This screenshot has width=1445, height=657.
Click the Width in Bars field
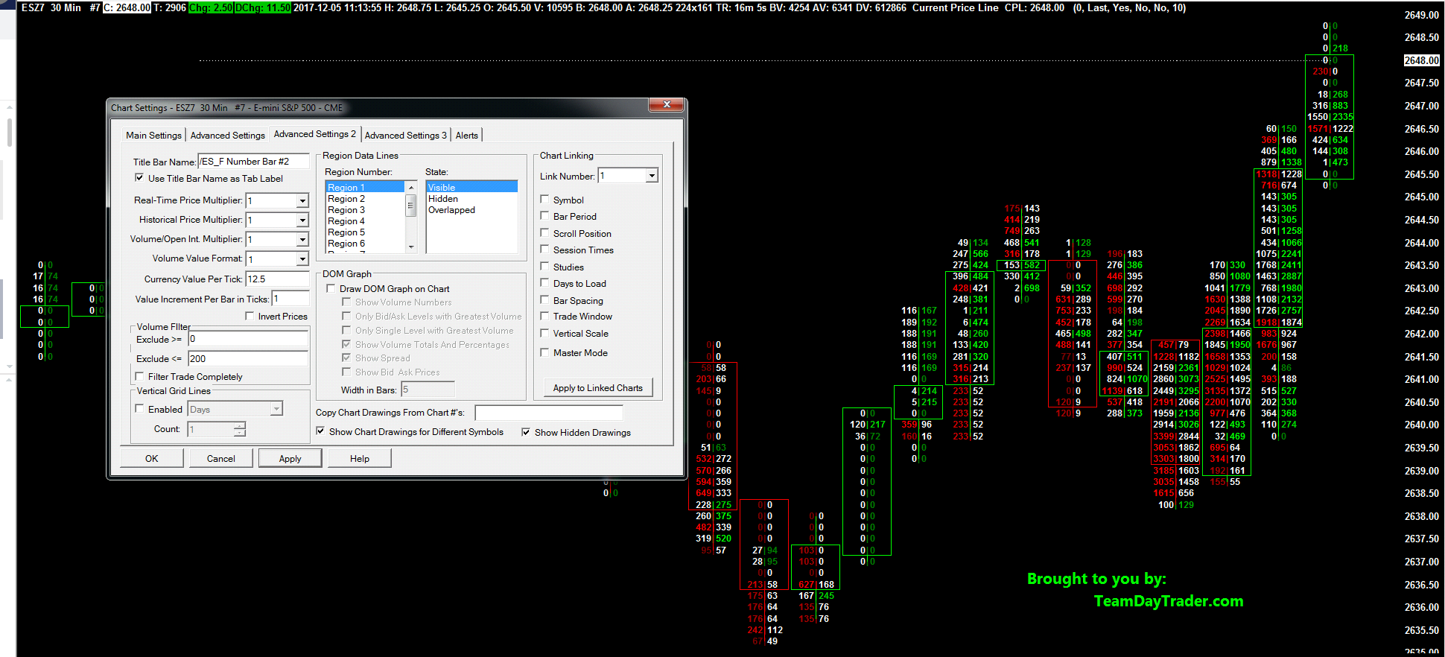click(428, 390)
